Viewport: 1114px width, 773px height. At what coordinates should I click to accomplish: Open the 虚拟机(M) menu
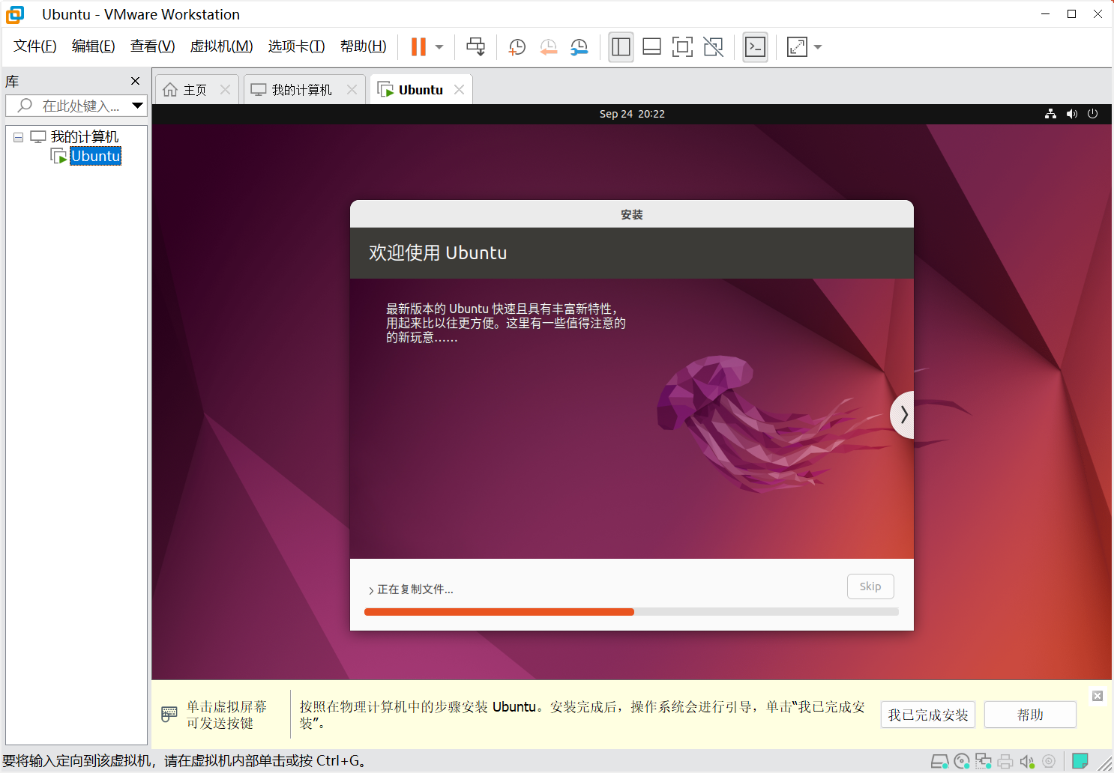pyautogui.click(x=222, y=46)
